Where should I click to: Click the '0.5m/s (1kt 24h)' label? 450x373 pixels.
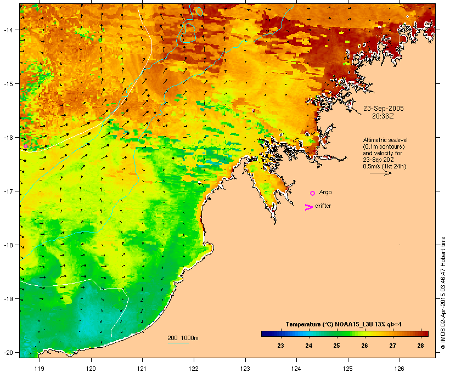tap(385, 166)
